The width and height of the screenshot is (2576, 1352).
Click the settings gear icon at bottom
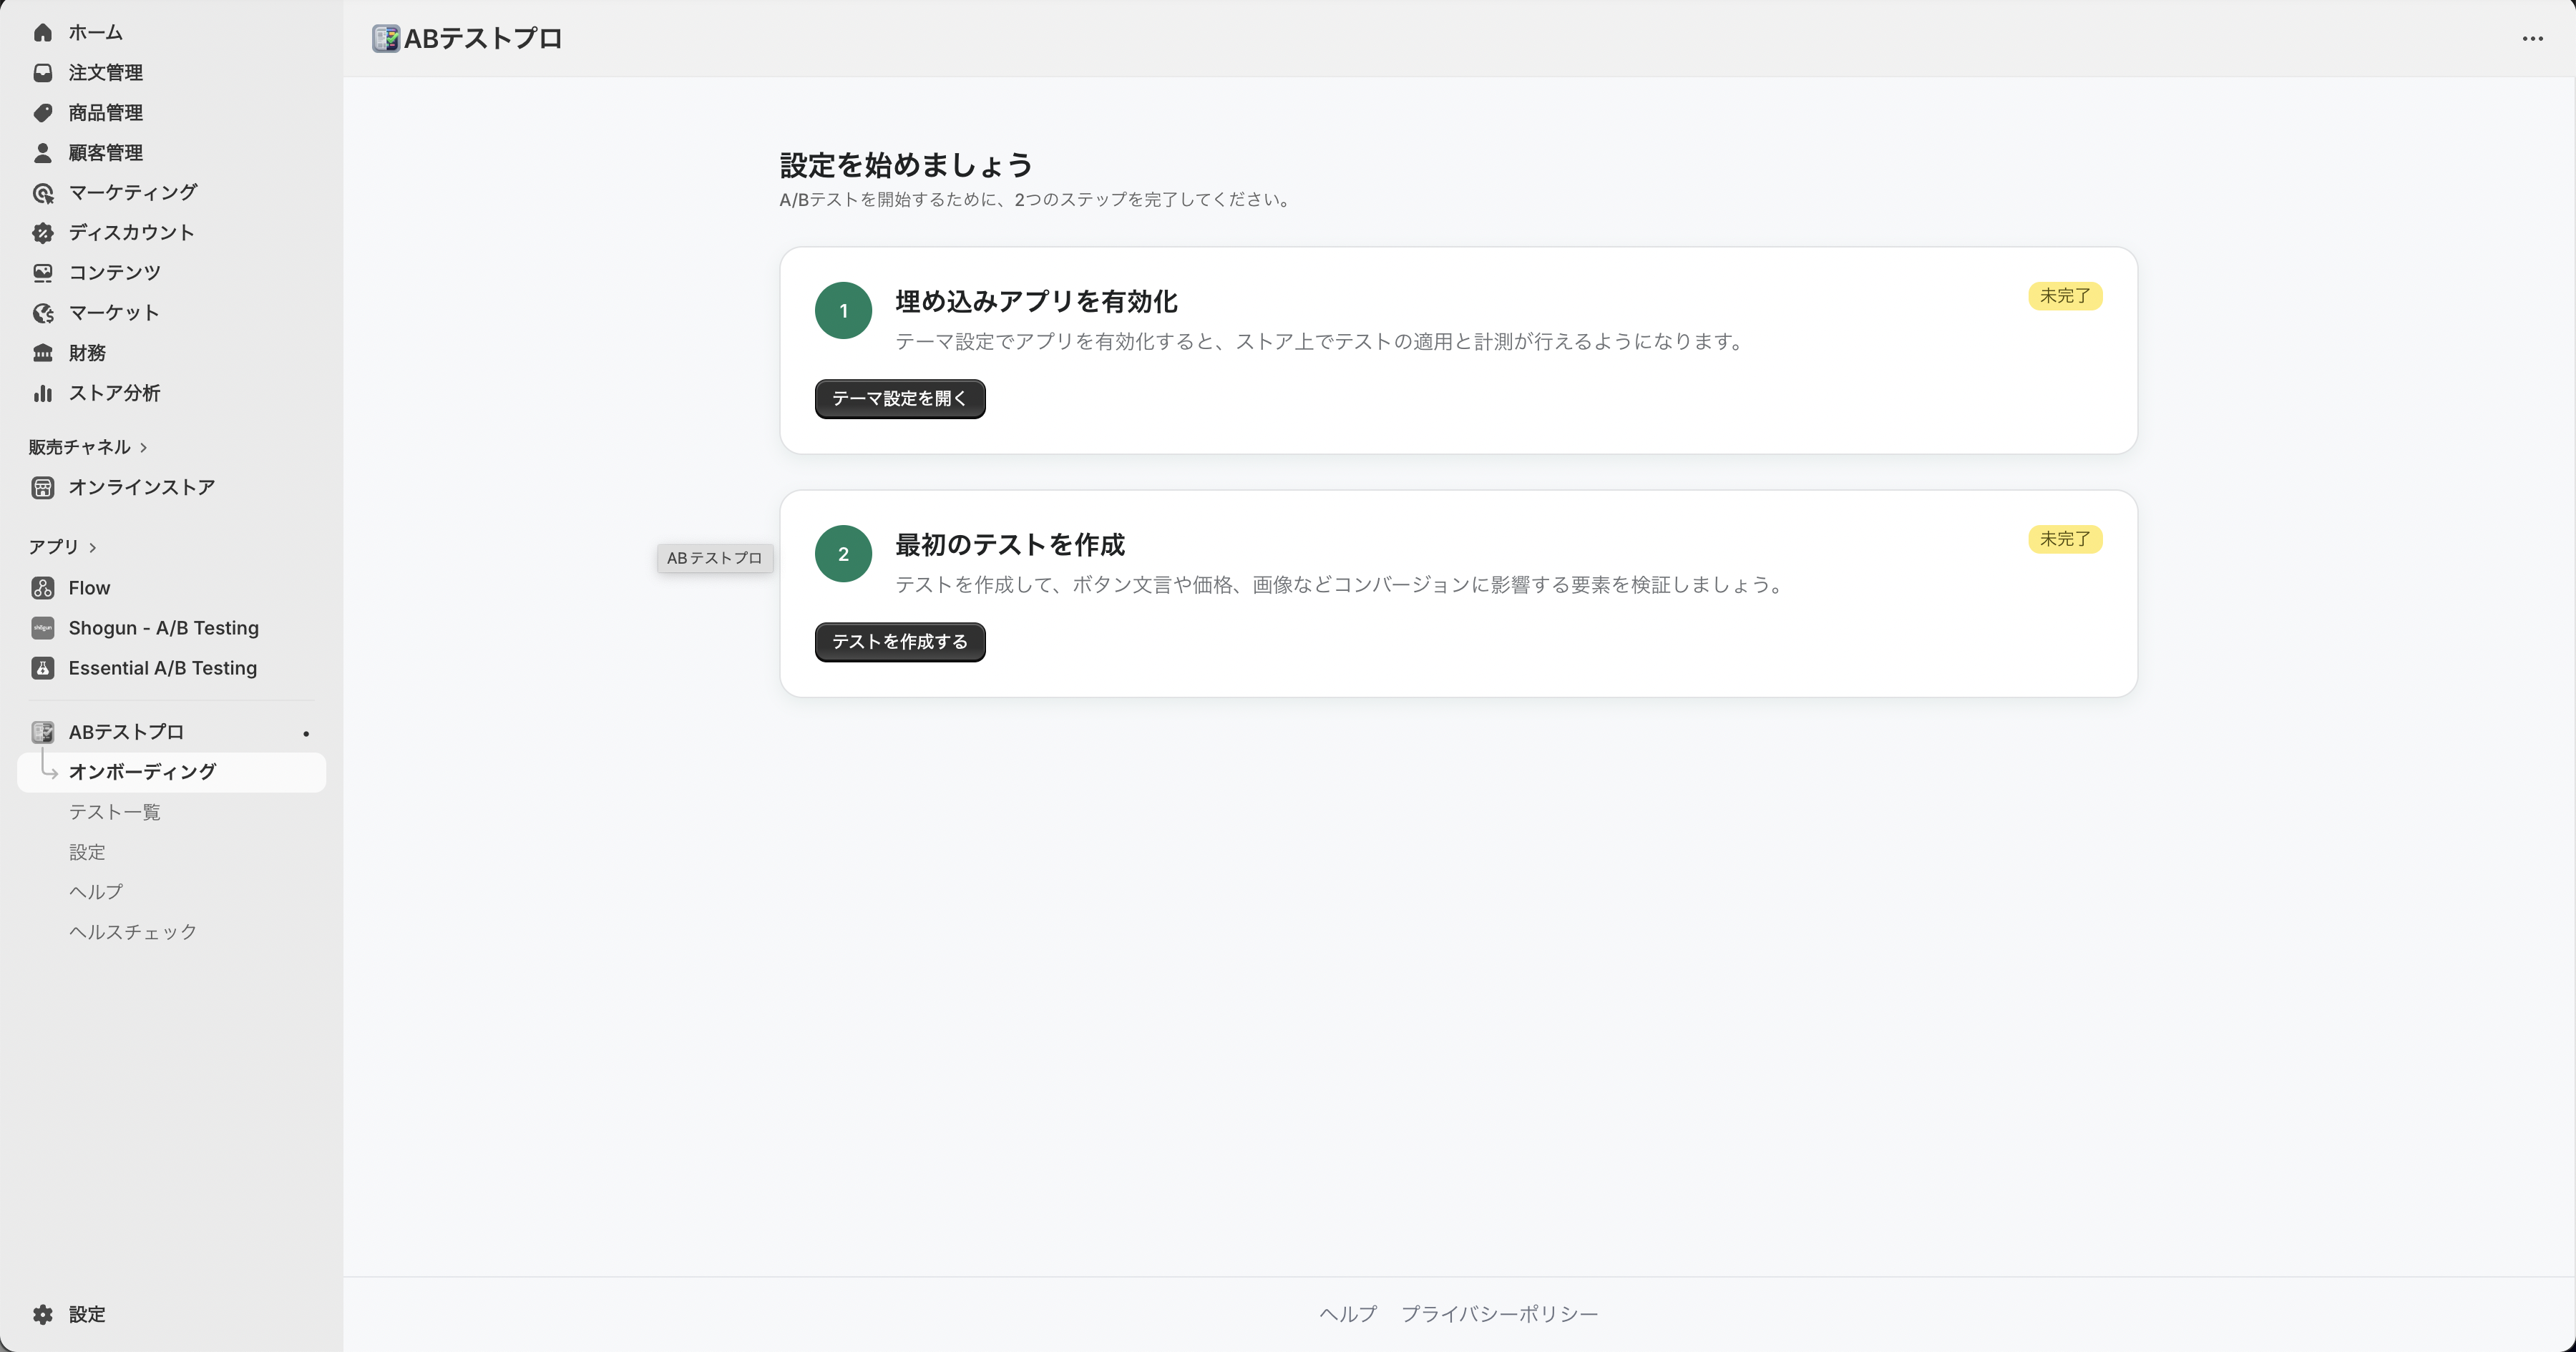(42, 1314)
